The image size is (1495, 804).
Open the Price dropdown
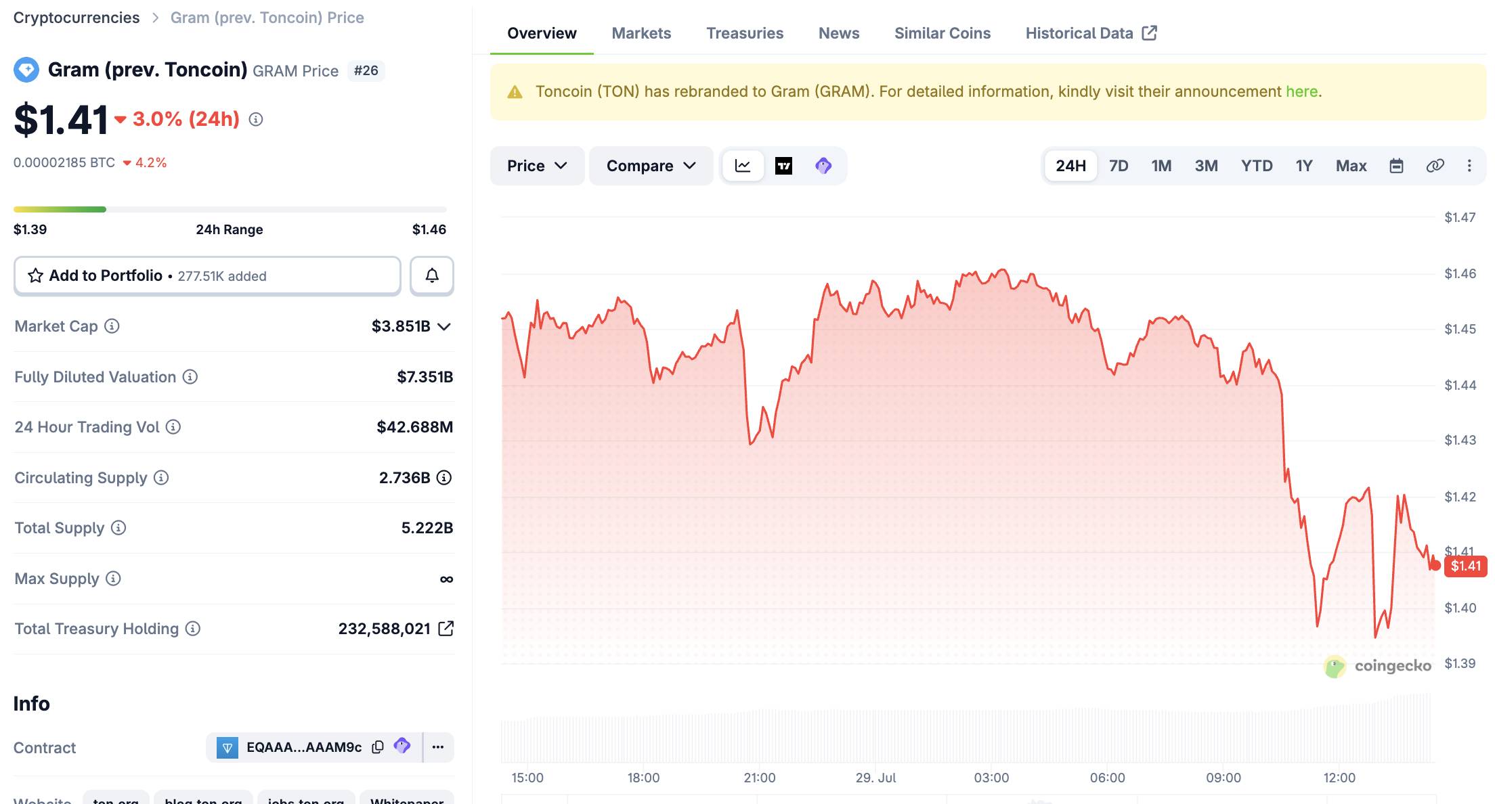pyautogui.click(x=537, y=166)
